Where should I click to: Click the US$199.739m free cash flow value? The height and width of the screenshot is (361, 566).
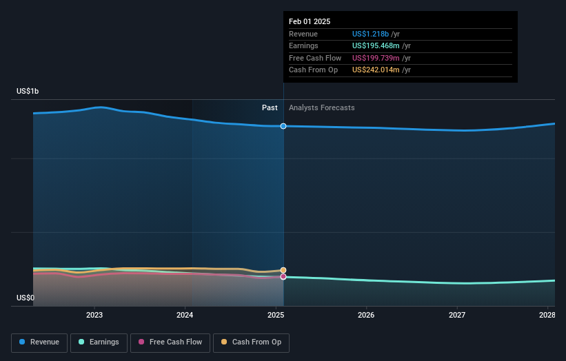[x=376, y=58]
